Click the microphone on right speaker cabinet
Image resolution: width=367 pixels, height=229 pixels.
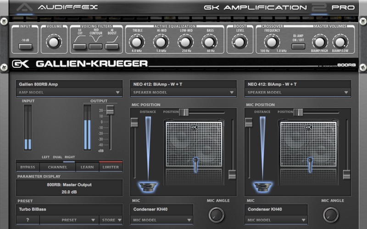(310, 164)
